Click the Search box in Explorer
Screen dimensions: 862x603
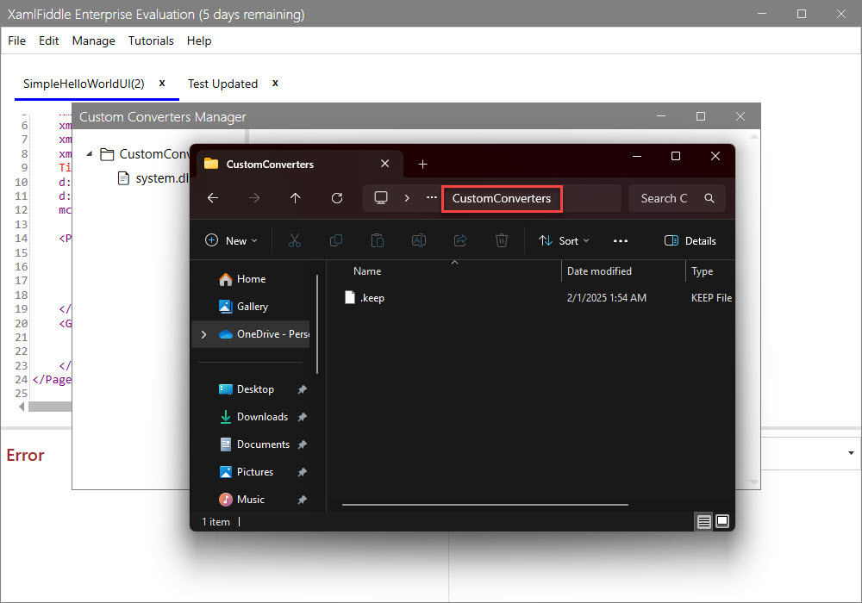[676, 198]
